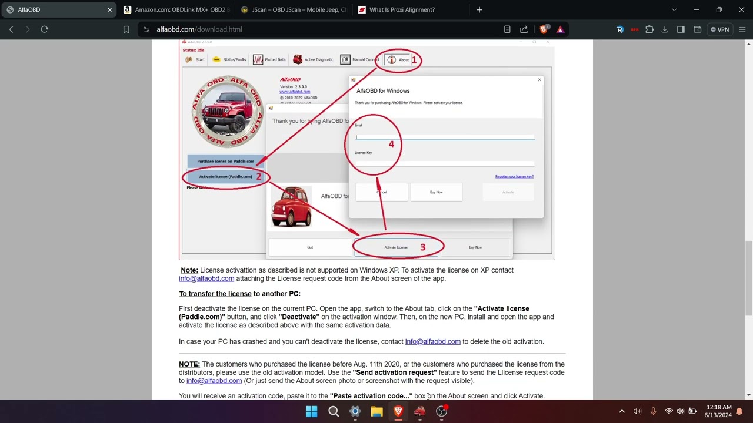Expand the tab search dropdown chevron
The image size is (753, 423).
[674, 10]
